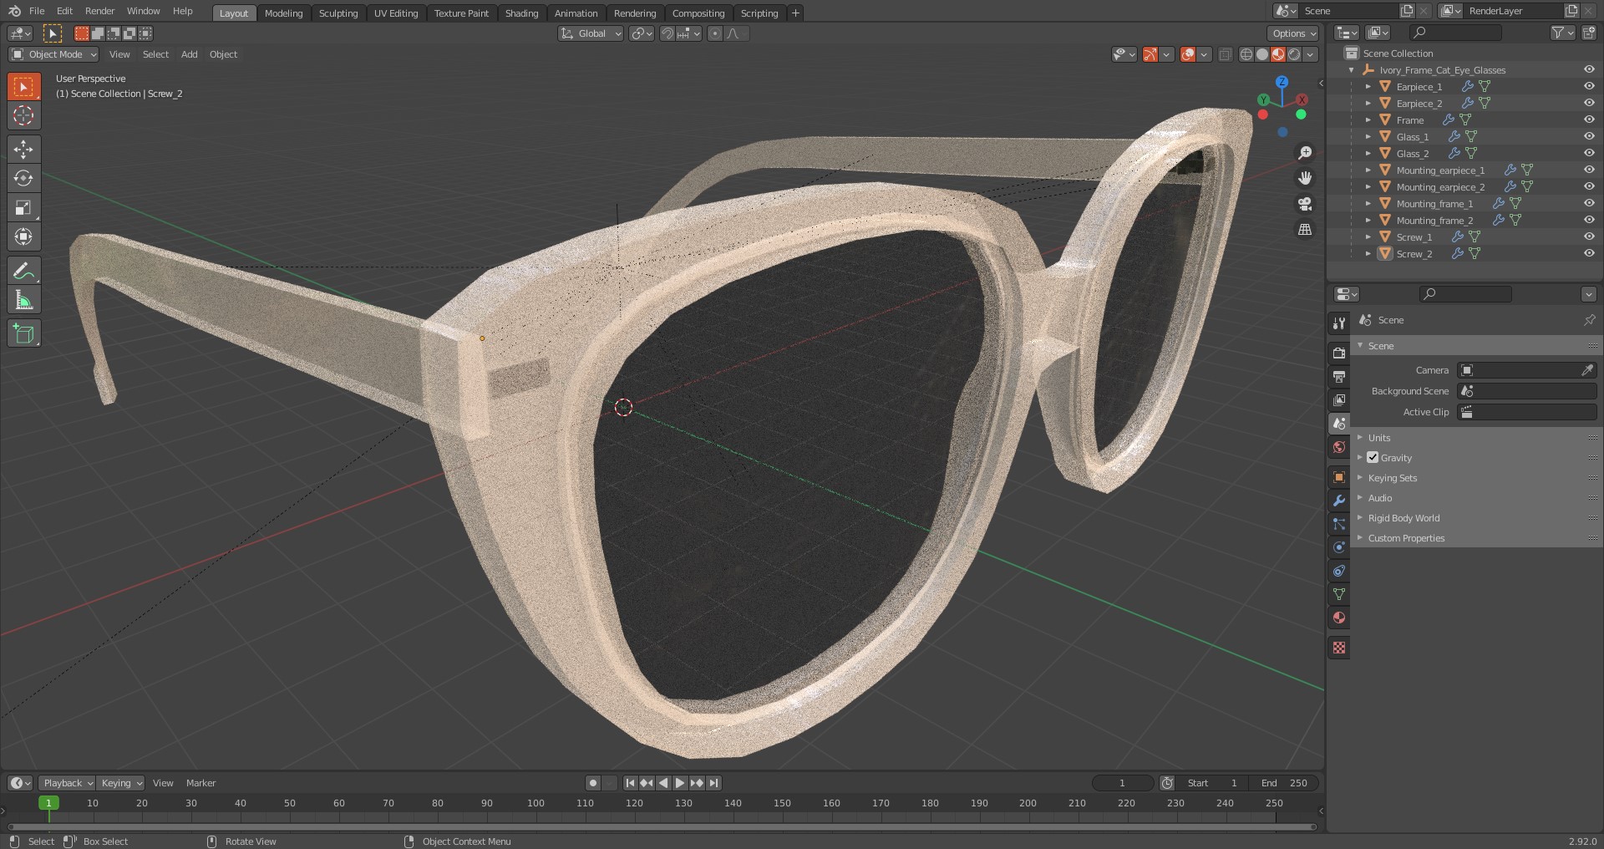Select Mounting_earpiece_2 in the outliner
Viewport: 1604px width, 849px height.
[x=1440, y=187]
